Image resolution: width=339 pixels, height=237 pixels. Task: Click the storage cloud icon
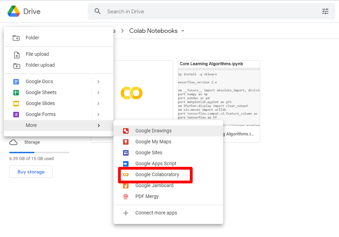(x=13, y=142)
